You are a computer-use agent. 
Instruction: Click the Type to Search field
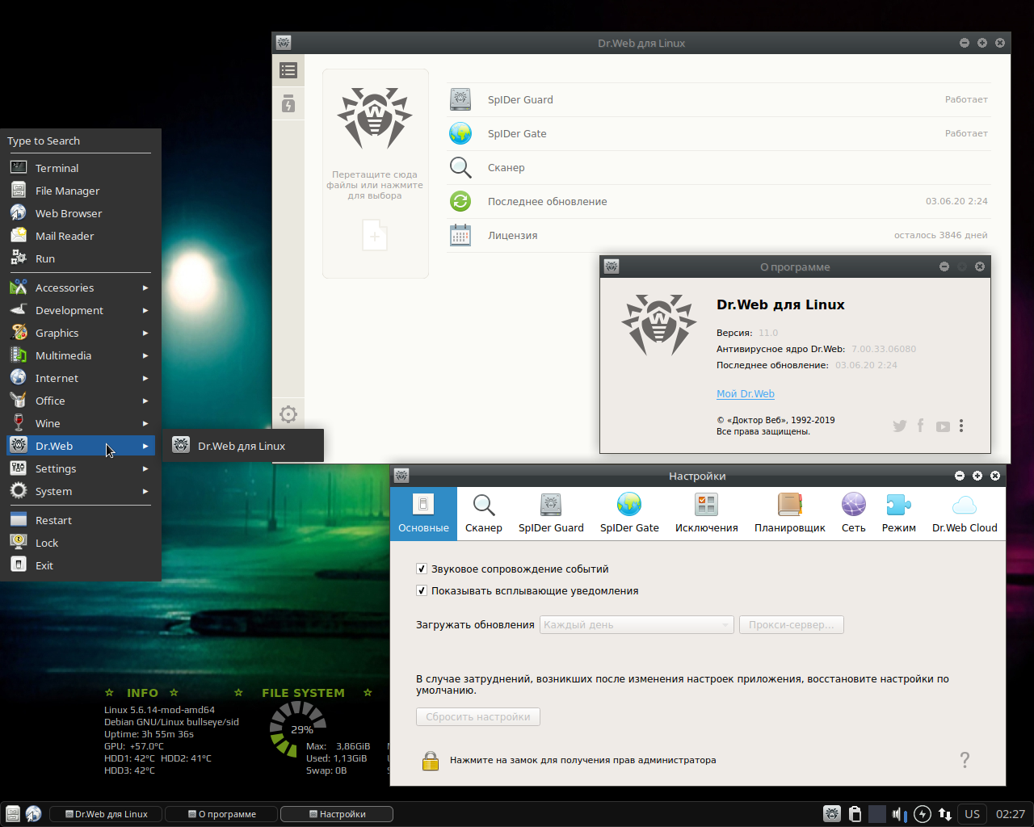[x=79, y=141]
